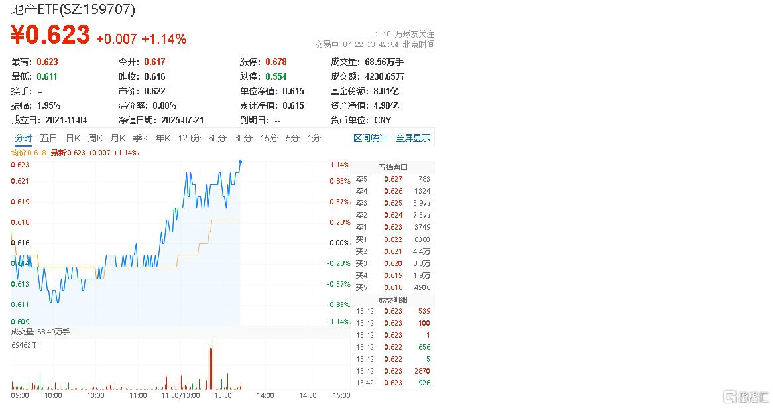
Task: Open the 日K candlestick tab
Action: point(73,138)
